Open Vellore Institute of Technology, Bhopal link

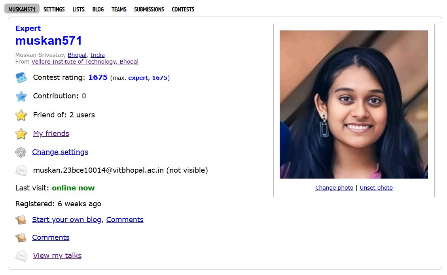click(85, 62)
